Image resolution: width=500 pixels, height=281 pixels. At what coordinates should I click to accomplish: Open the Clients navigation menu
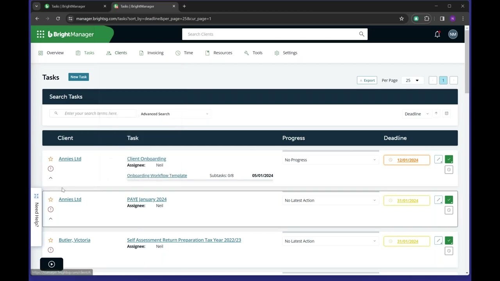coord(120,53)
